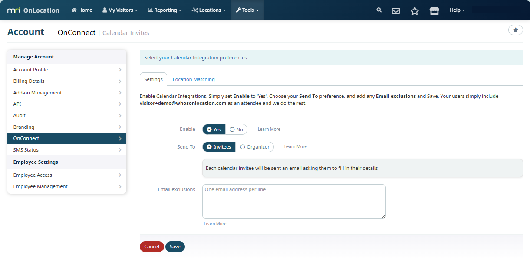Image resolution: width=530 pixels, height=263 pixels.
Task: Open Billing Details in sidebar
Action: pyautogui.click(x=67, y=81)
